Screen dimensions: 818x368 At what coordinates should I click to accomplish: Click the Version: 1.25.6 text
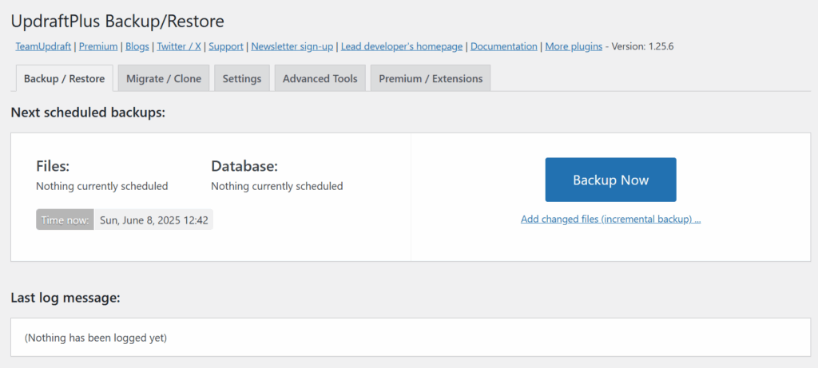coord(643,46)
